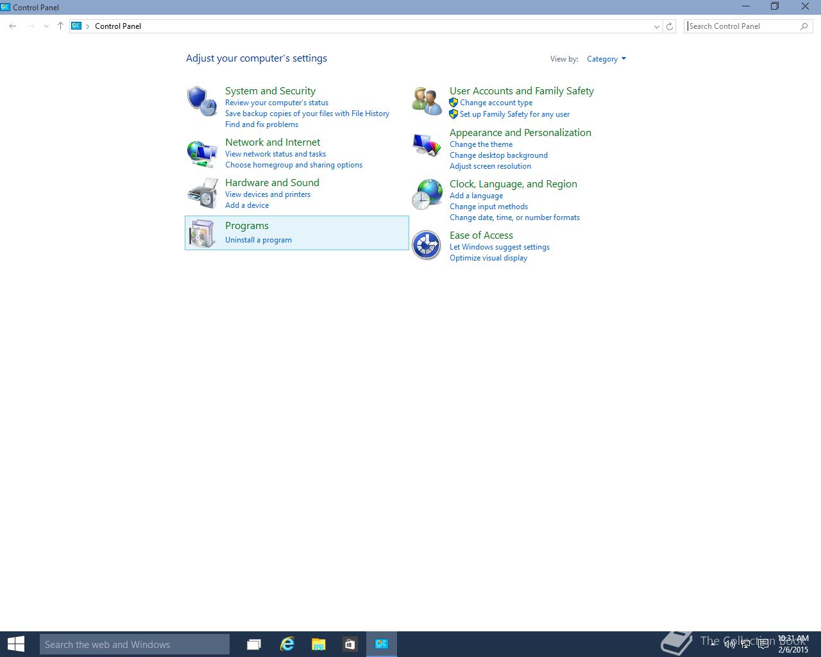Refresh the Control Panel view
821x657 pixels.
[670, 26]
